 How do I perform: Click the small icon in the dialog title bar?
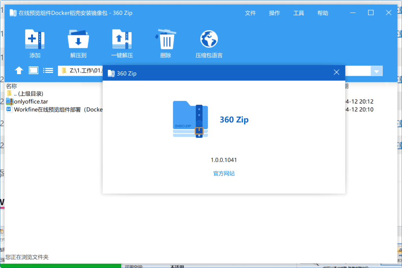point(111,73)
